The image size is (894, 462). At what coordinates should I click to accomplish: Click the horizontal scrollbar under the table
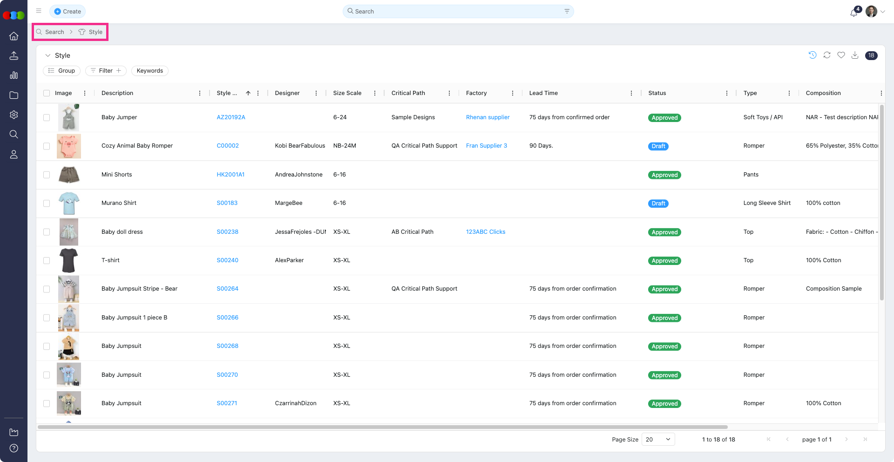click(x=382, y=427)
